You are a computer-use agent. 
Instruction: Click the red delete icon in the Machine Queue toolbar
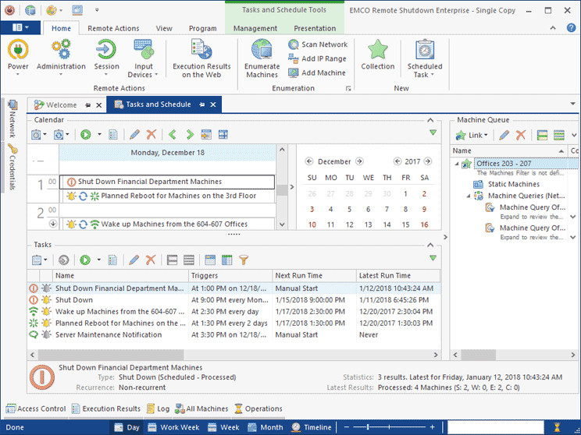[521, 135]
